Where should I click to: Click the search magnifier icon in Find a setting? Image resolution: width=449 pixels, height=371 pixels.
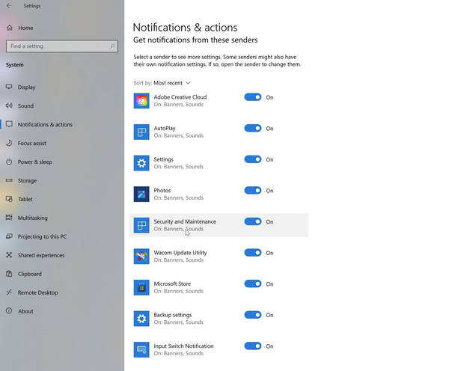[x=112, y=46]
